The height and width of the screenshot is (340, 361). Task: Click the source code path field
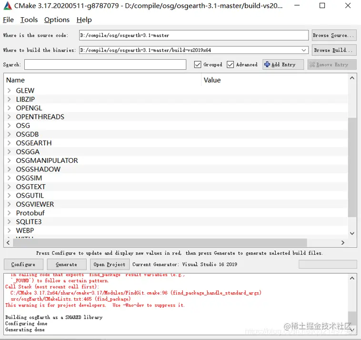tap(194, 35)
